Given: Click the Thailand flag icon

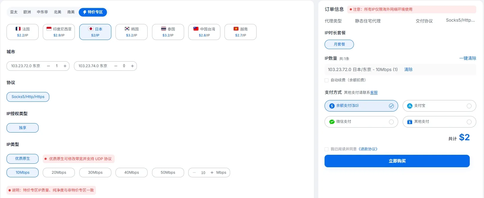Looking at the screenshot, I should click(x=164, y=29).
